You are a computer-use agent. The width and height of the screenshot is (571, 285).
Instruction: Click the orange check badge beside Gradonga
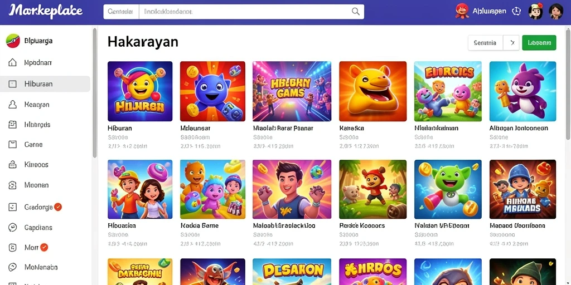pos(58,207)
